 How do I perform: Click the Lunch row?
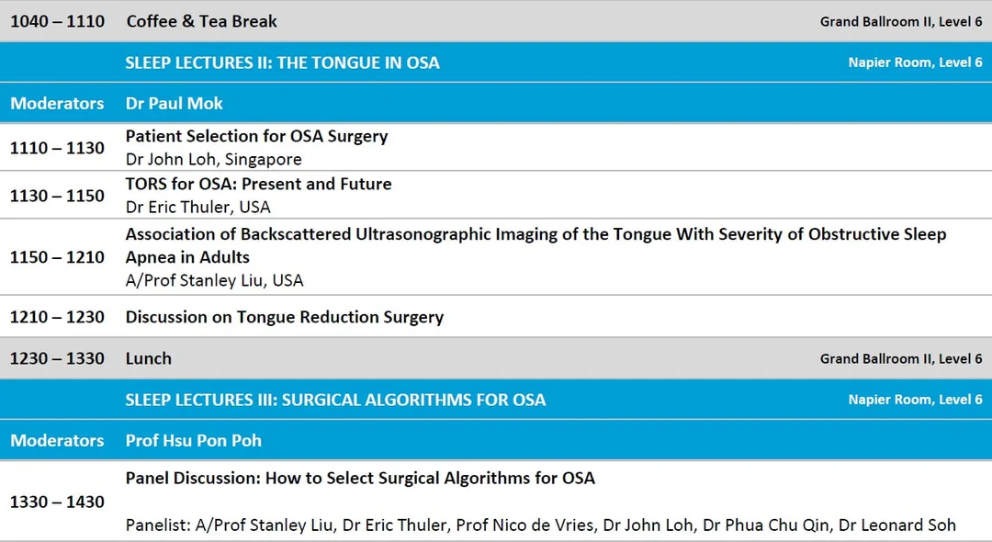496,358
